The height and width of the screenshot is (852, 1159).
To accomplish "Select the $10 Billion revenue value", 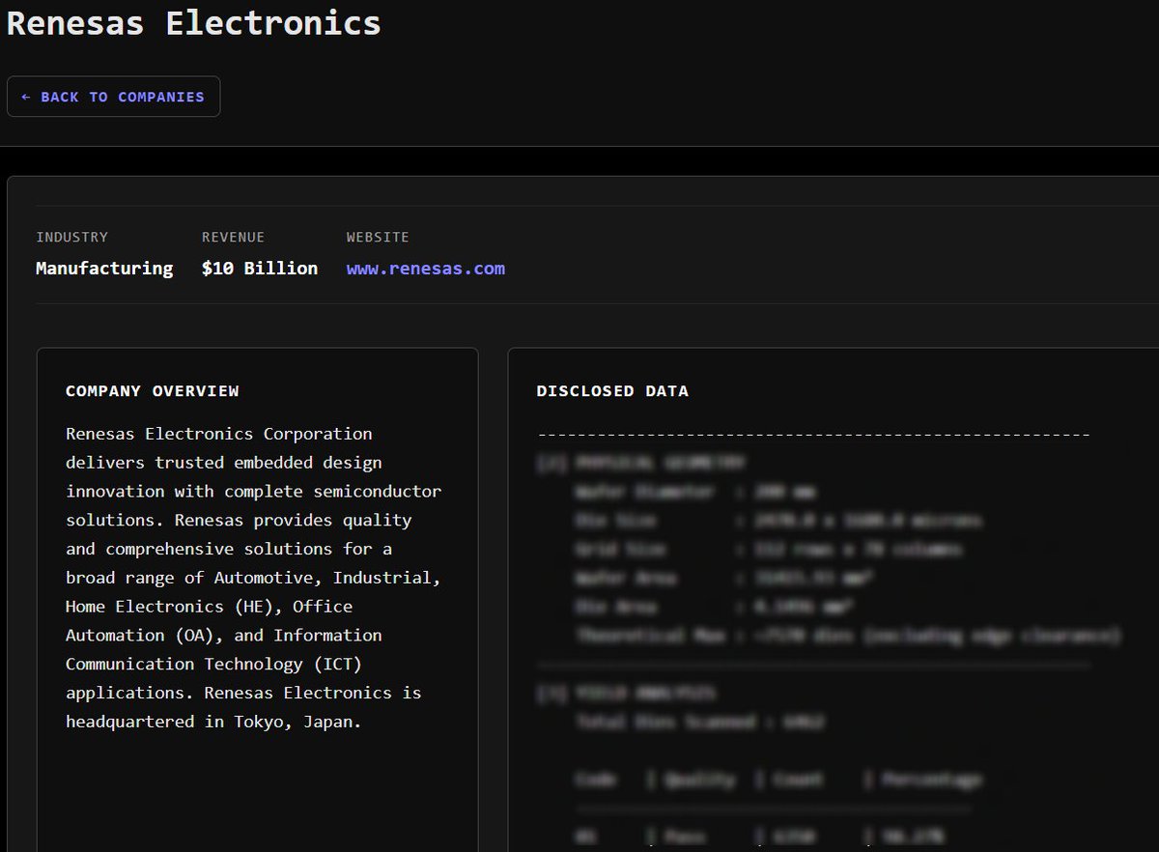I will click(260, 269).
